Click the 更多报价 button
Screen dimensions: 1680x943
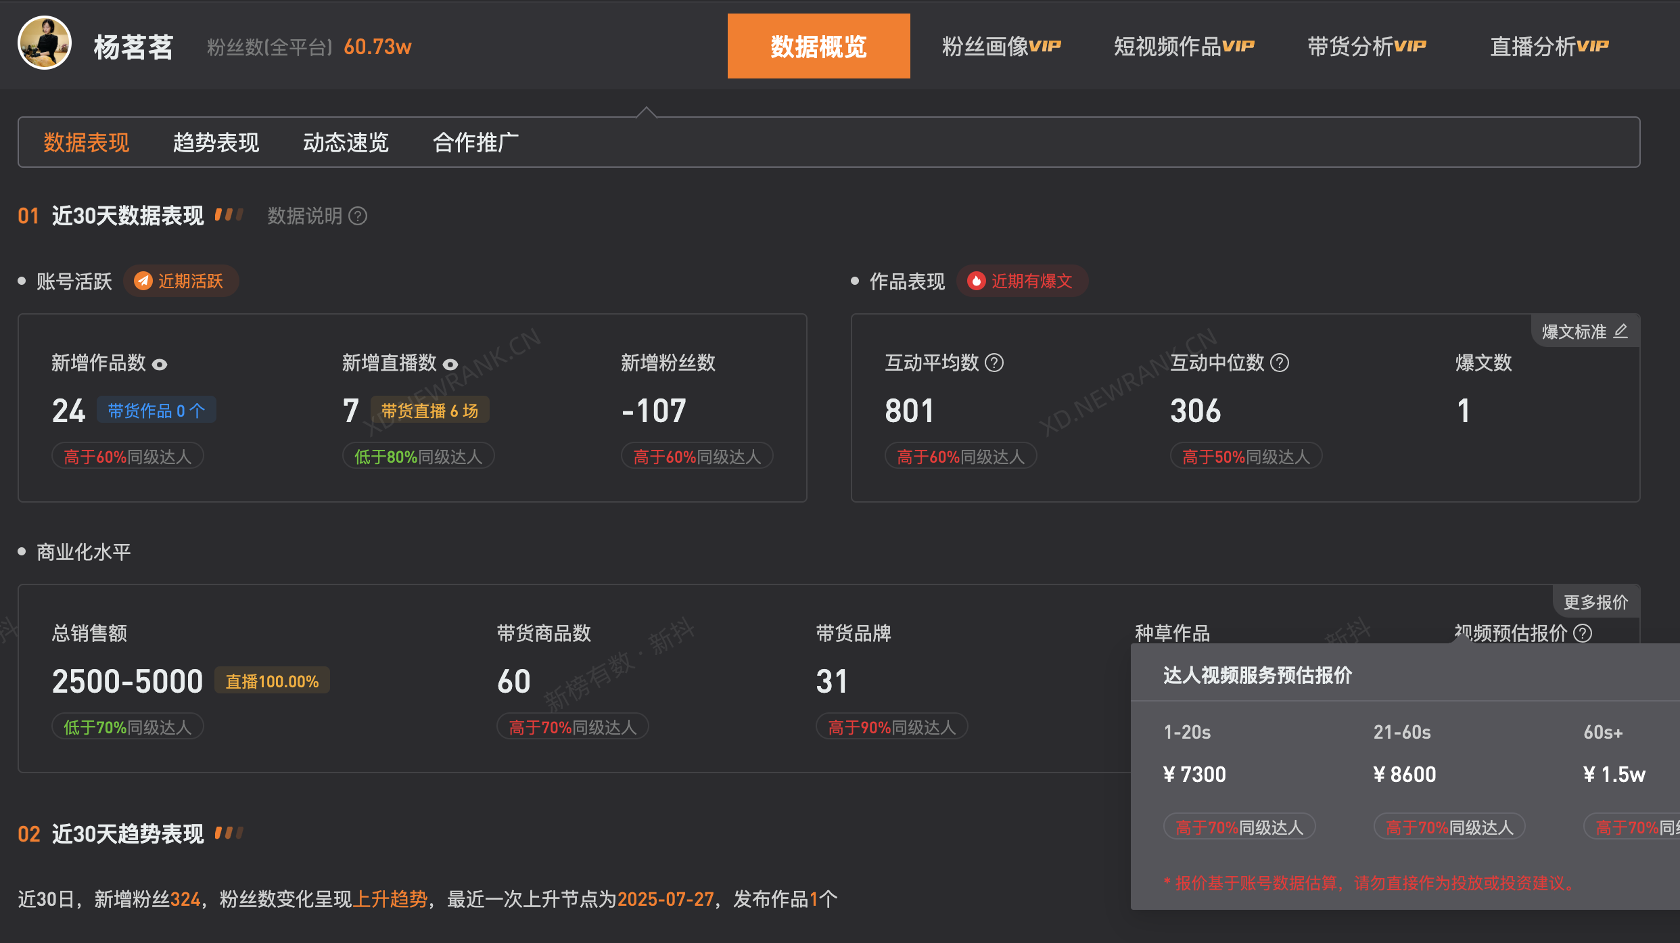[x=1596, y=601]
